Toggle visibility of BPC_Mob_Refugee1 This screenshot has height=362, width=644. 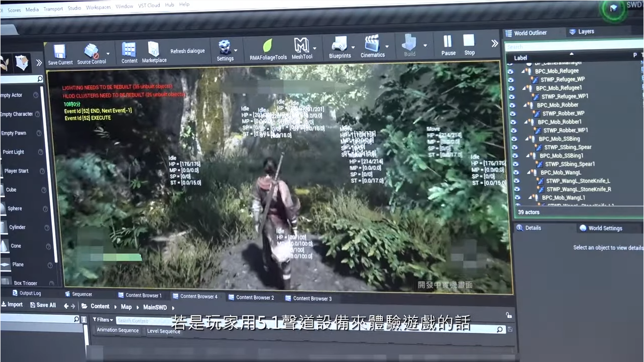[x=511, y=88]
